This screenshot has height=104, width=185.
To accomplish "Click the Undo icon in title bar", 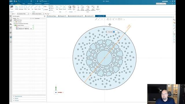I will pos(19,1).
